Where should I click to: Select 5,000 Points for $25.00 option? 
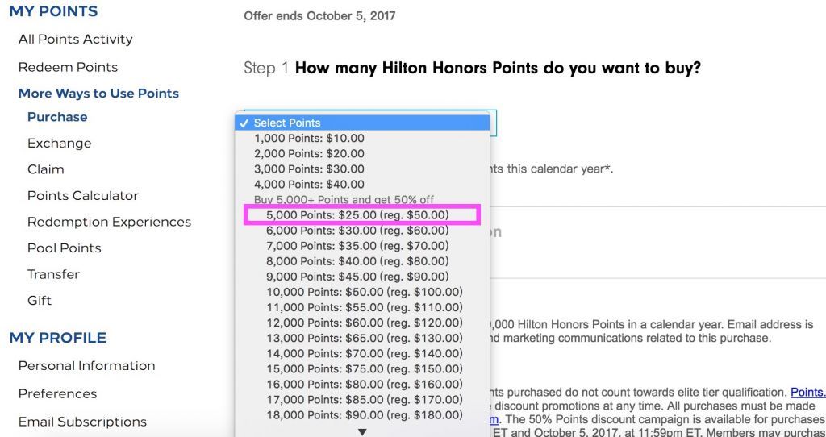(x=362, y=215)
